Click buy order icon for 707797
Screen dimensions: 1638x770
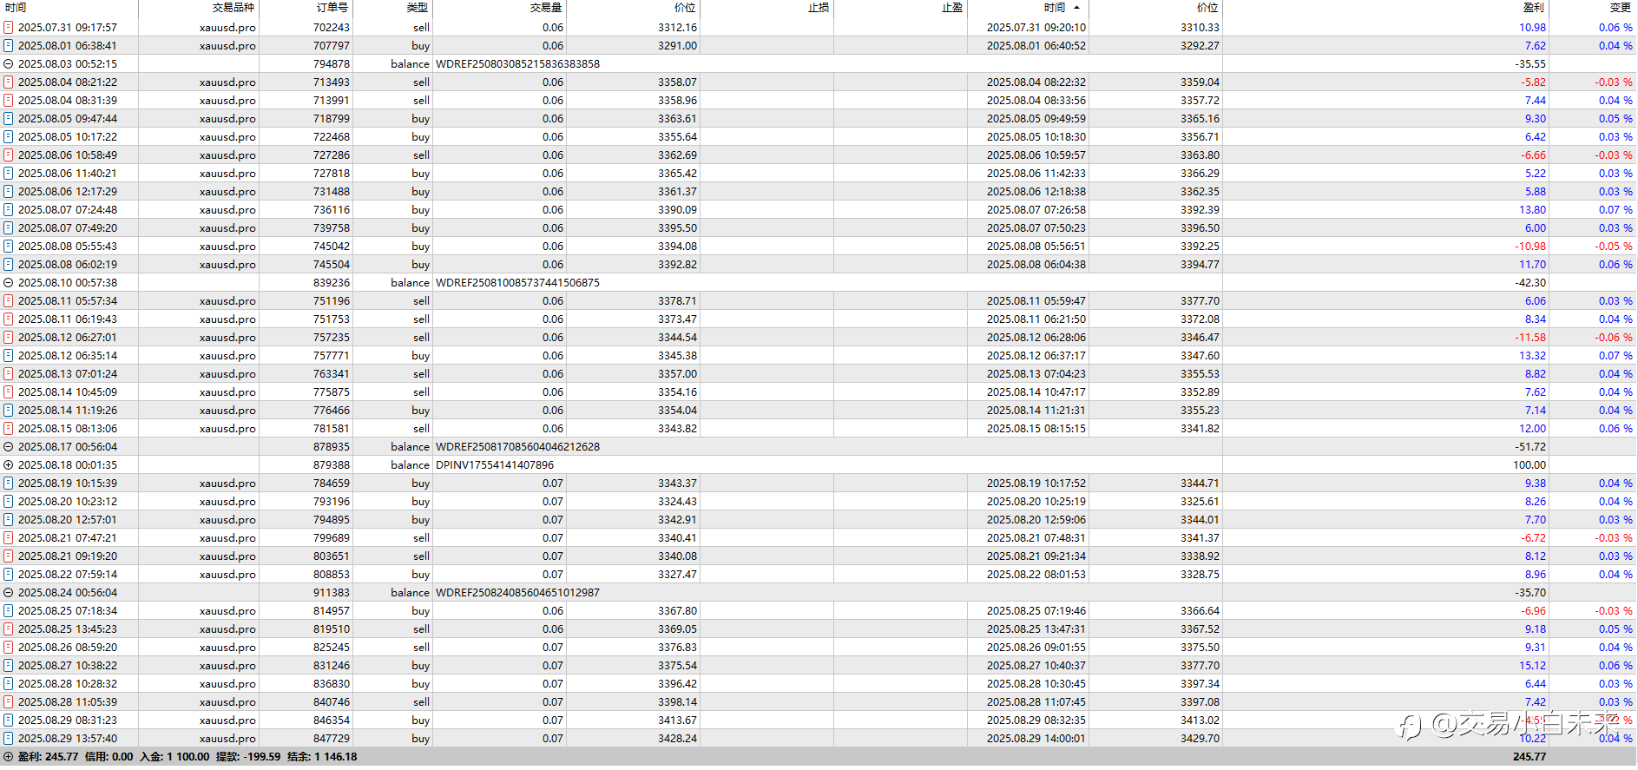9,46
